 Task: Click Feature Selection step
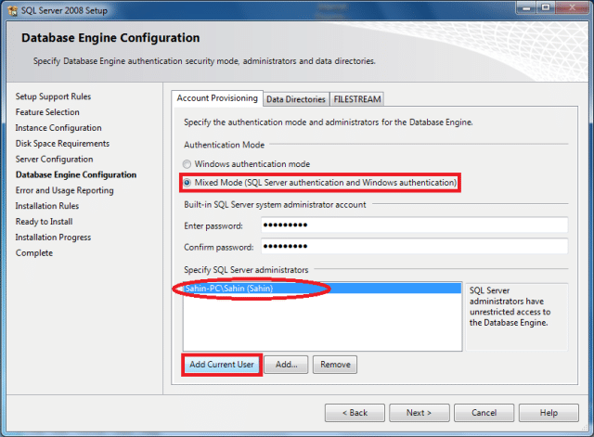pyautogui.click(x=47, y=112)
